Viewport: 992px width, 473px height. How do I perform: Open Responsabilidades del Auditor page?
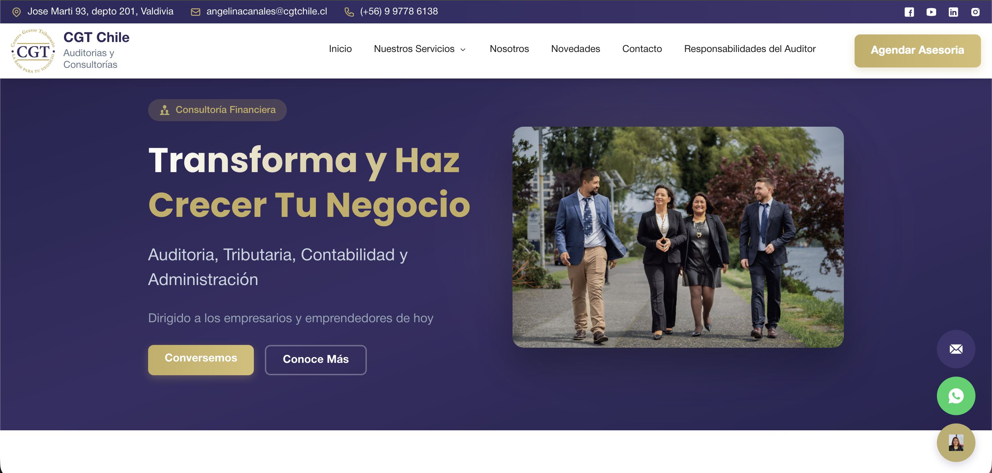pos(750,49)
